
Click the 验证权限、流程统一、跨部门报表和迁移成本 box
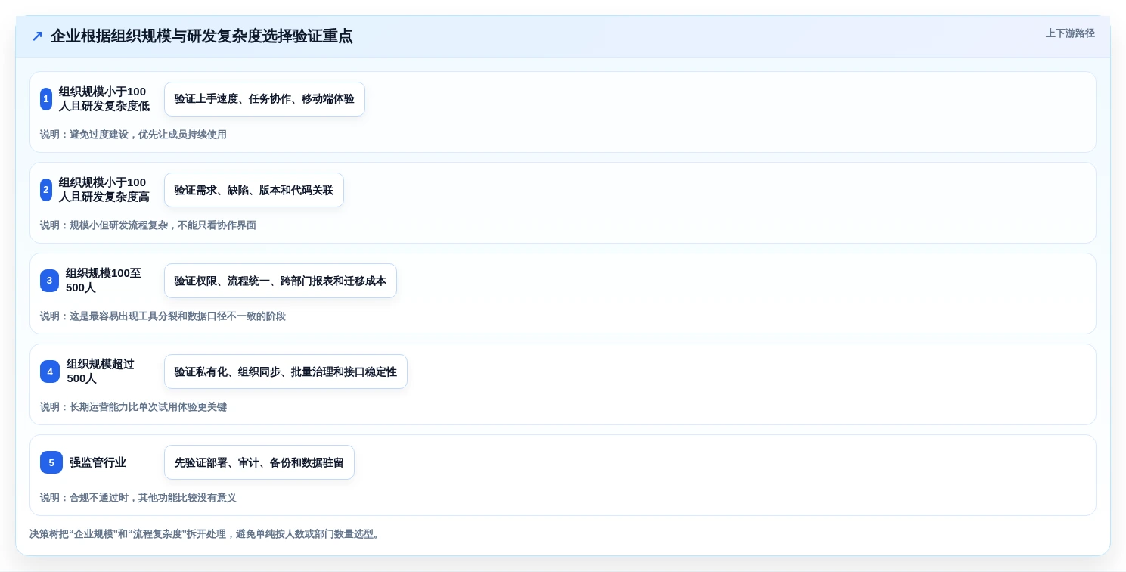pos(281,281)
